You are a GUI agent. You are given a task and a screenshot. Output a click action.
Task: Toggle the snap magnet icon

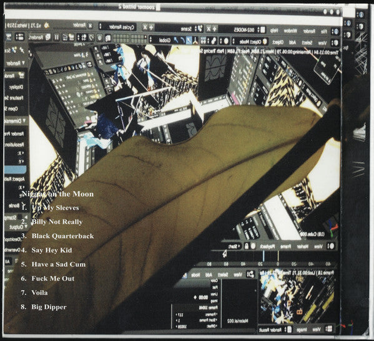[92, 37]
